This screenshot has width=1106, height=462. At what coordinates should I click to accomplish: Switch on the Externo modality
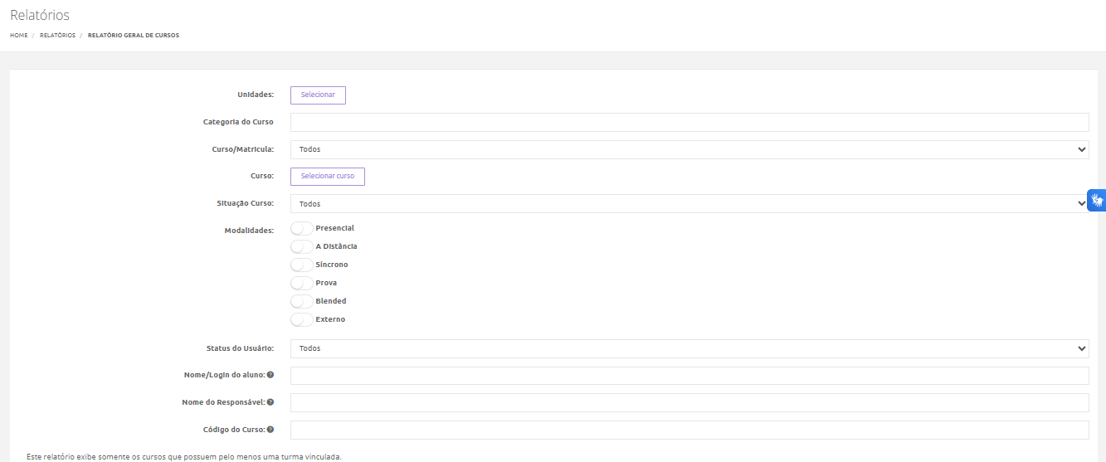pyautogui.click(x=302, y=319)
